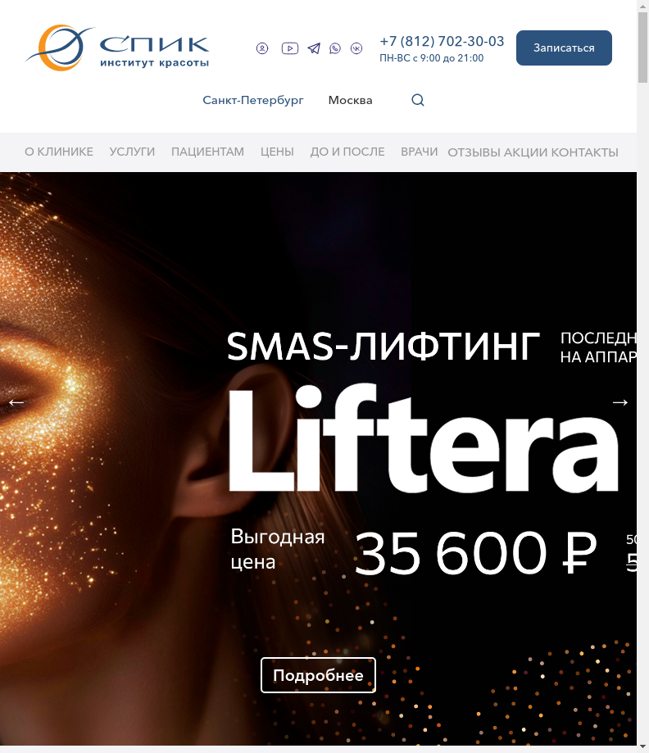Click the Записаться button
The width and height of the screenshot is (649, 753).
click(564, 48)
